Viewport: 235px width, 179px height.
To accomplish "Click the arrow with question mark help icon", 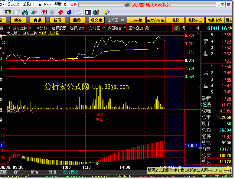I will (x=106, y=12).
